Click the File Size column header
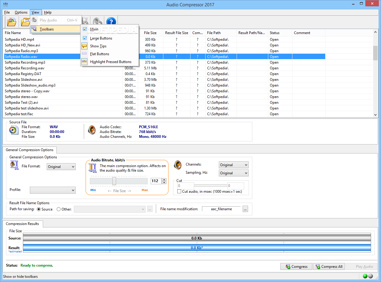This screenshot has height=282, width=381. 150,33
